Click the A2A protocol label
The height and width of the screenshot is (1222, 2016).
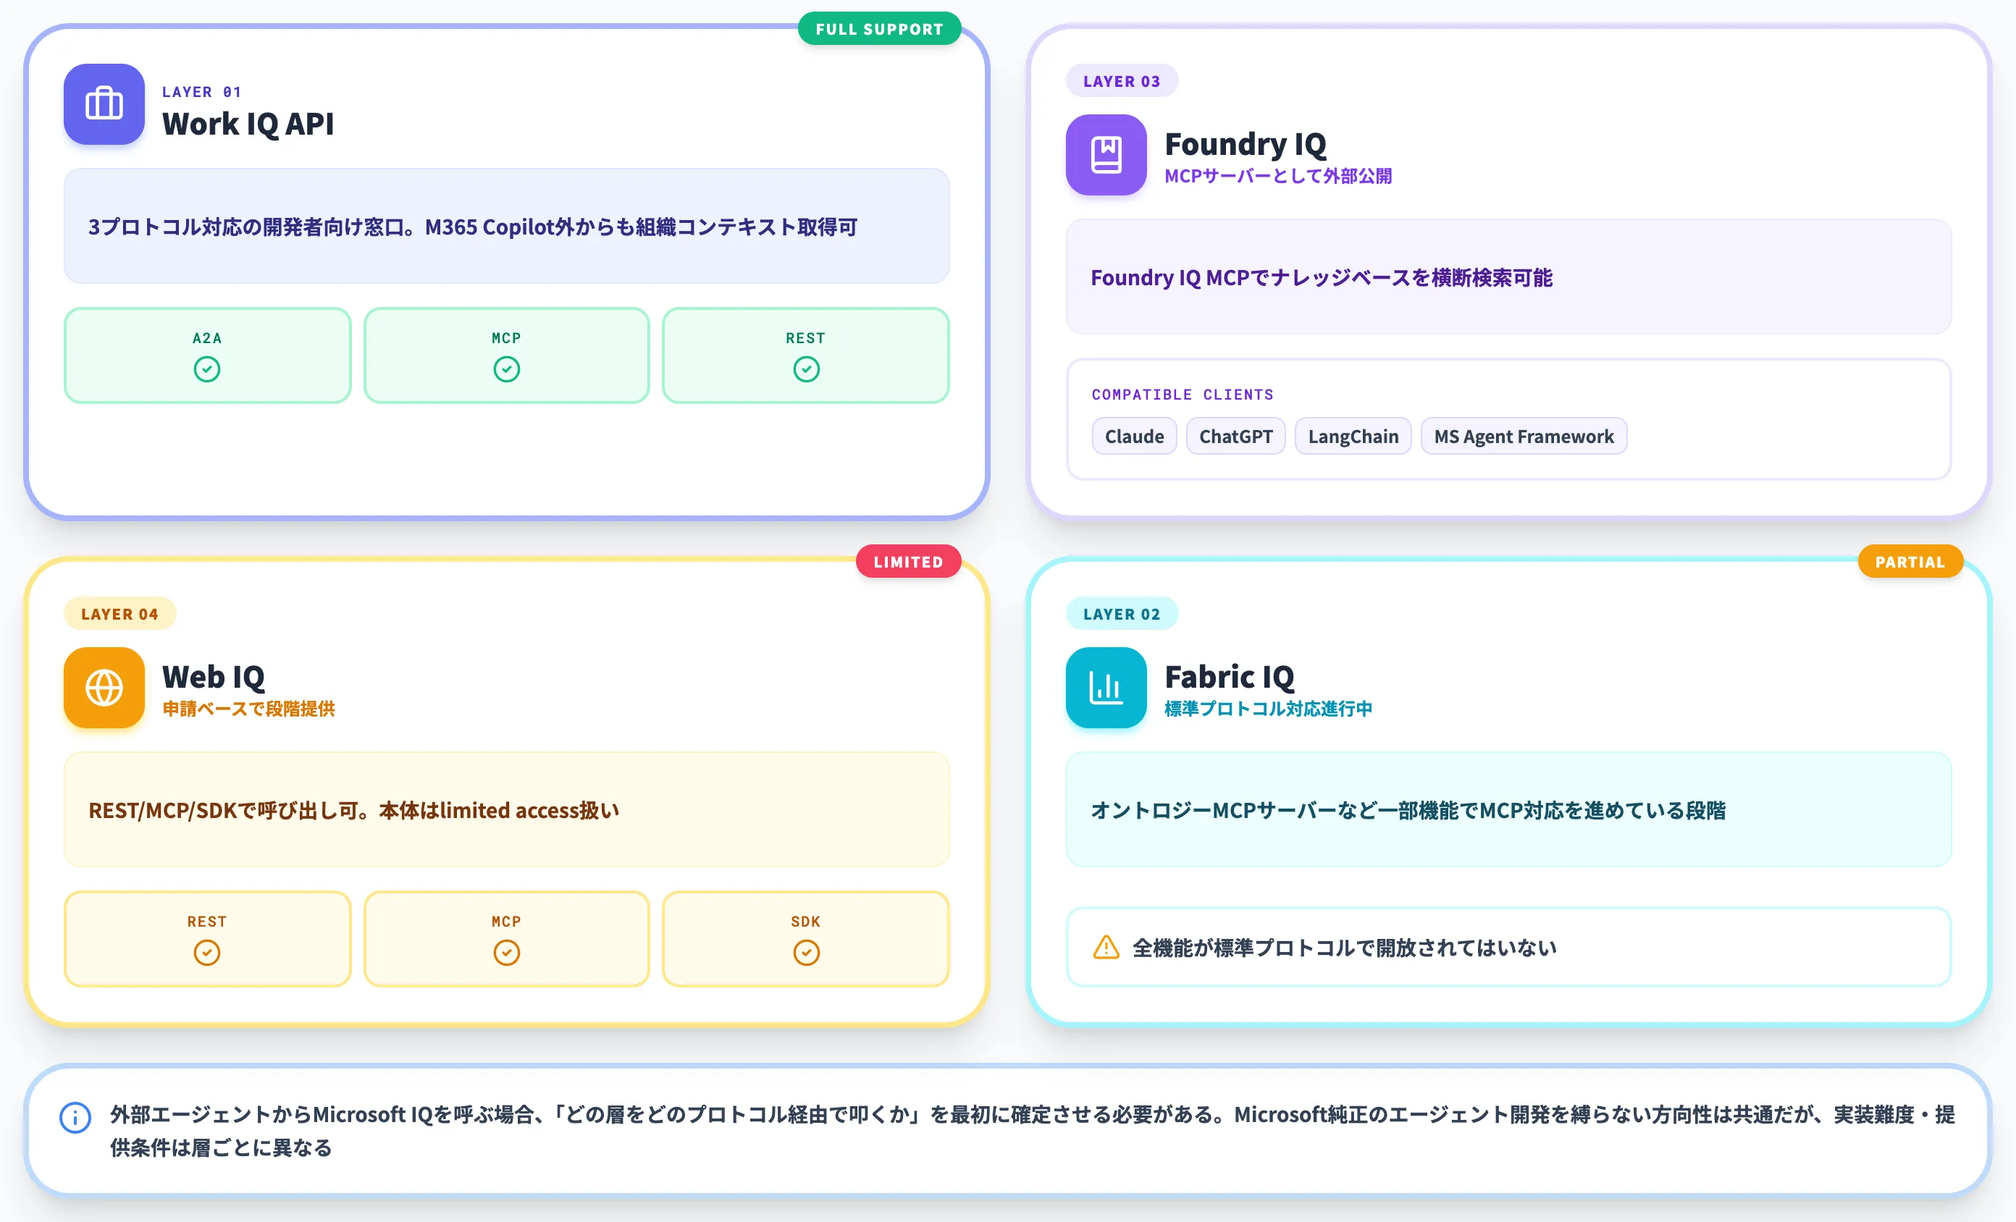coord(207,338)
